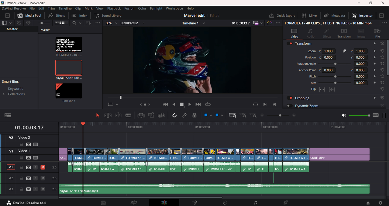Toggle Linked Selection chain icon
Viewport: 389px width, 206px height.
[x=184, y=115]
